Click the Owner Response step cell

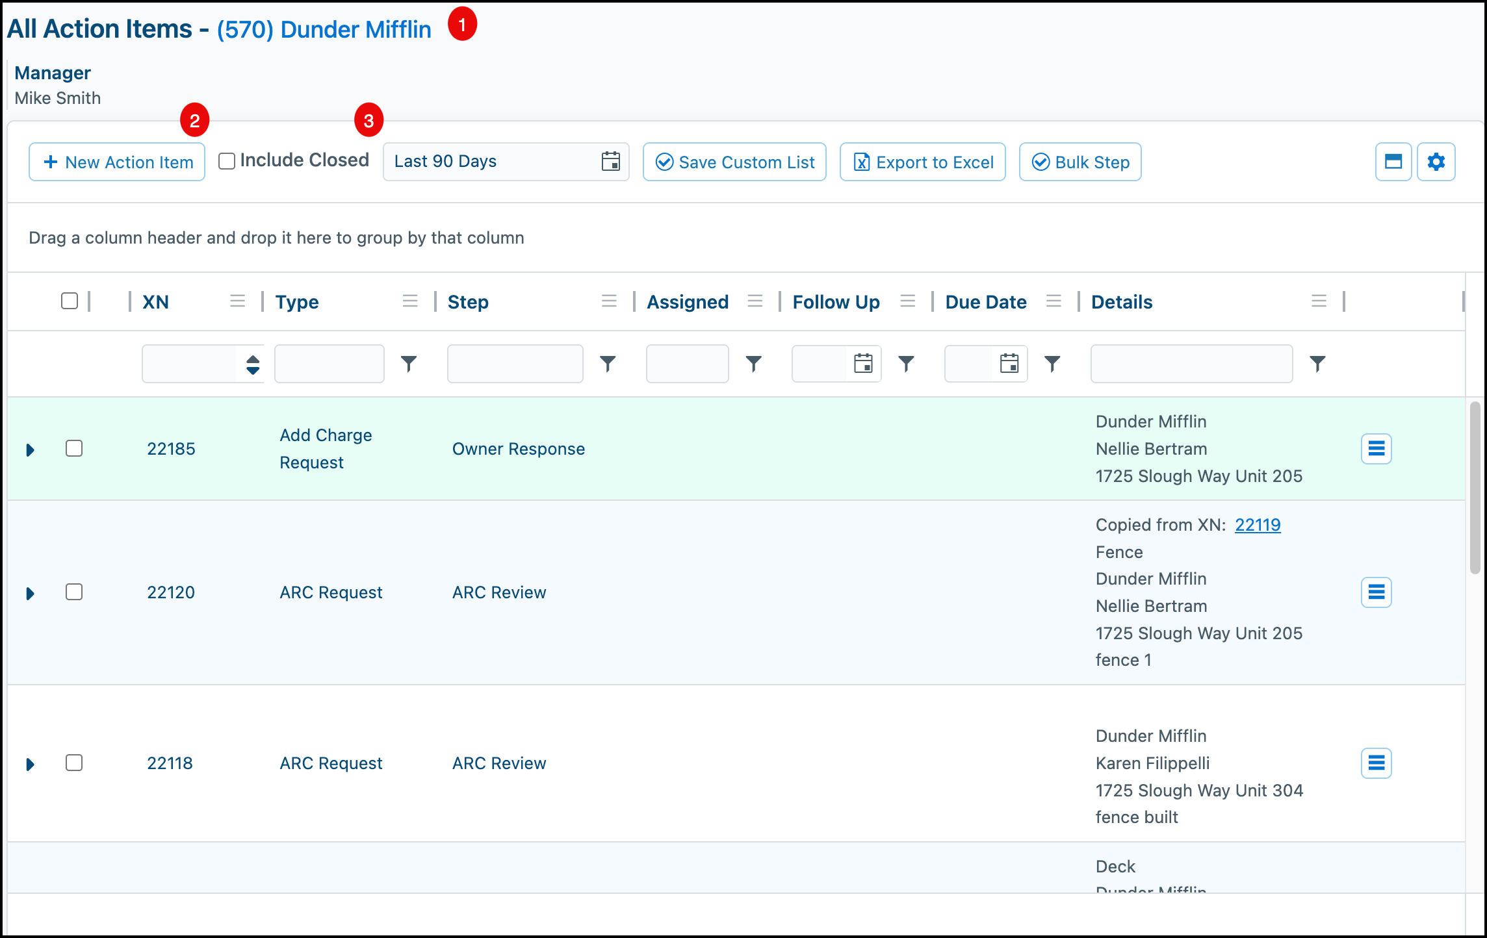[x=519, y=449]
